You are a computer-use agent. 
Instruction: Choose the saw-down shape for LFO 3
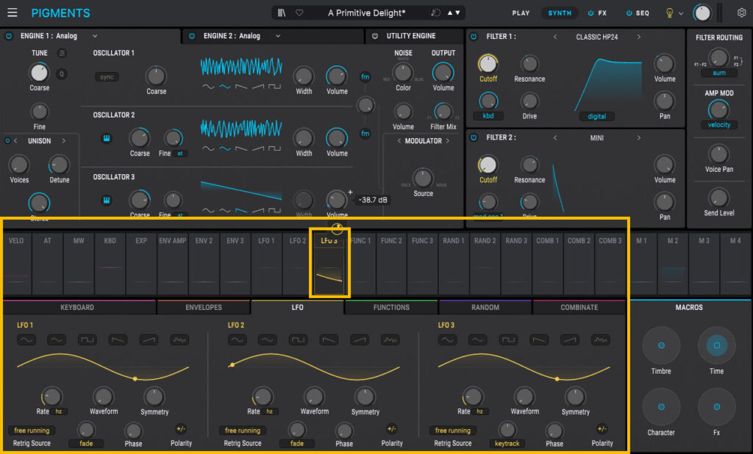(x=539, y=340)
